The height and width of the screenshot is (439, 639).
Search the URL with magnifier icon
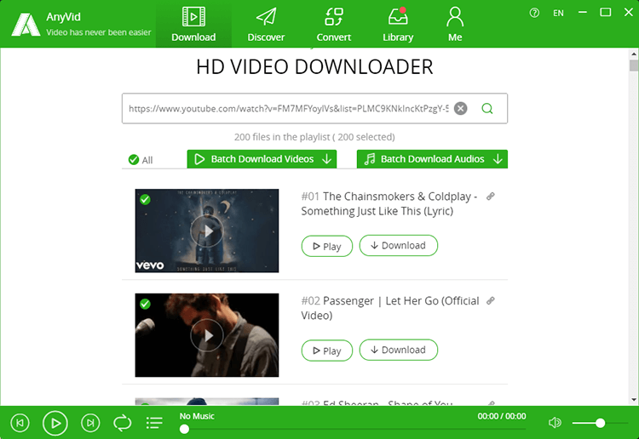487,109
